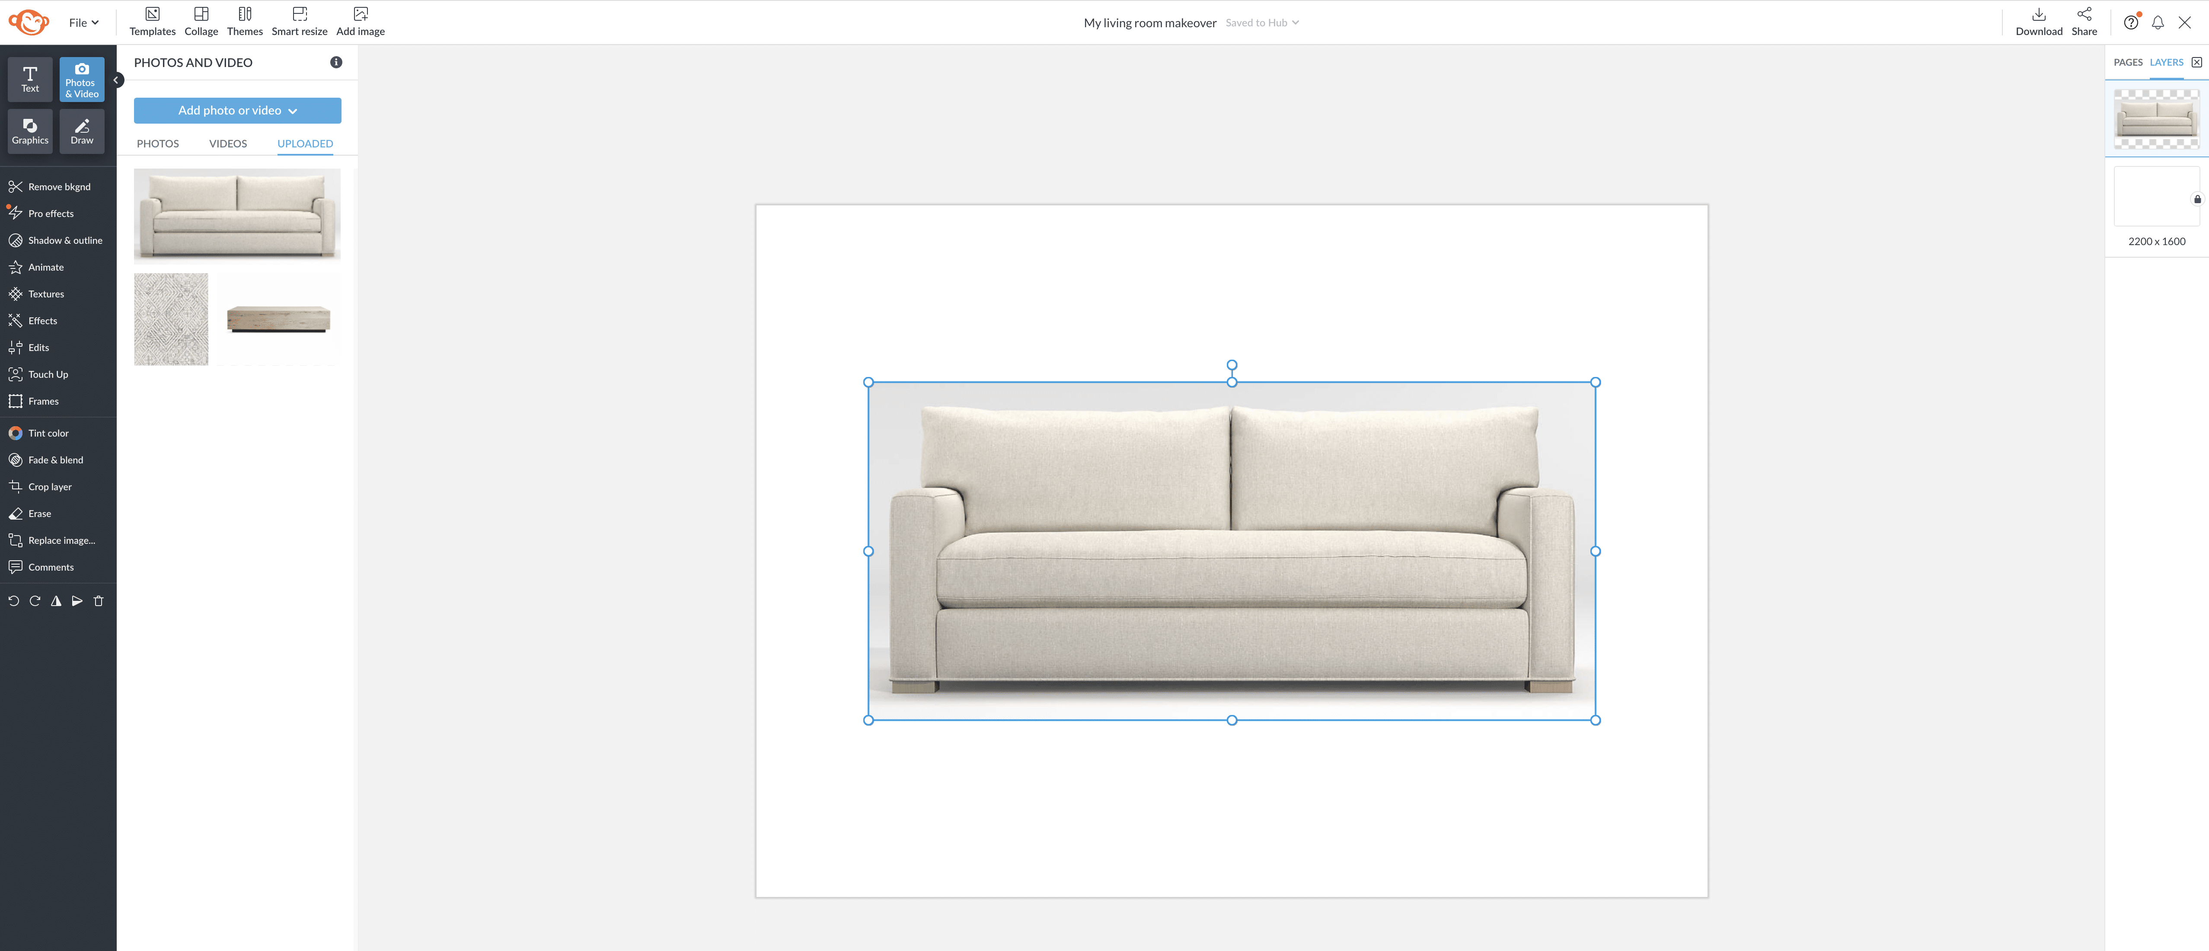
Task: Select the Erase tool
Action: (x=38, y=513)
